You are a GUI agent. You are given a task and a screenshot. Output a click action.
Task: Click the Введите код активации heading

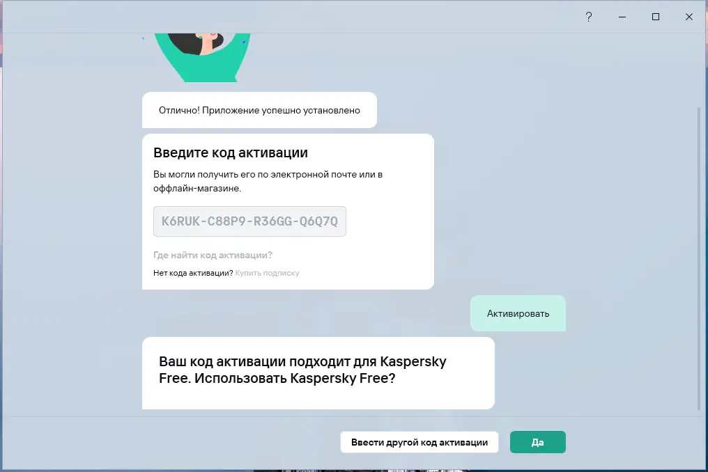click(231, 153)
